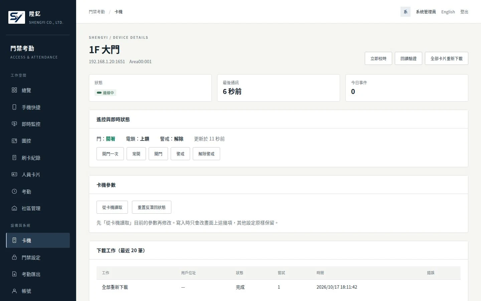Click the 常開 door button
The image size is (481, 301).
click(x=136, y=154)
